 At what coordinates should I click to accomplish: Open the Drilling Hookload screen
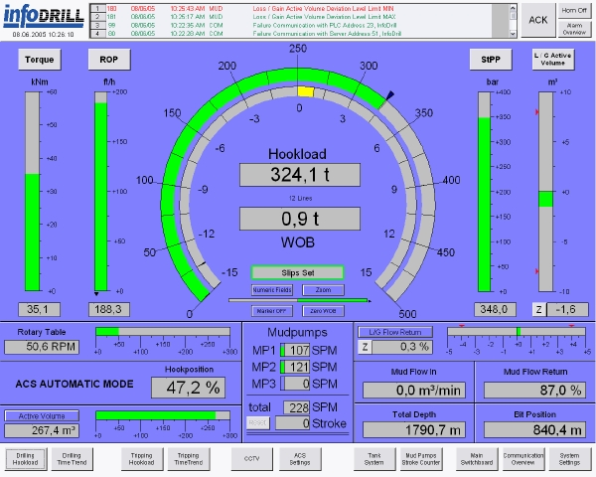(x=26, y=459)
